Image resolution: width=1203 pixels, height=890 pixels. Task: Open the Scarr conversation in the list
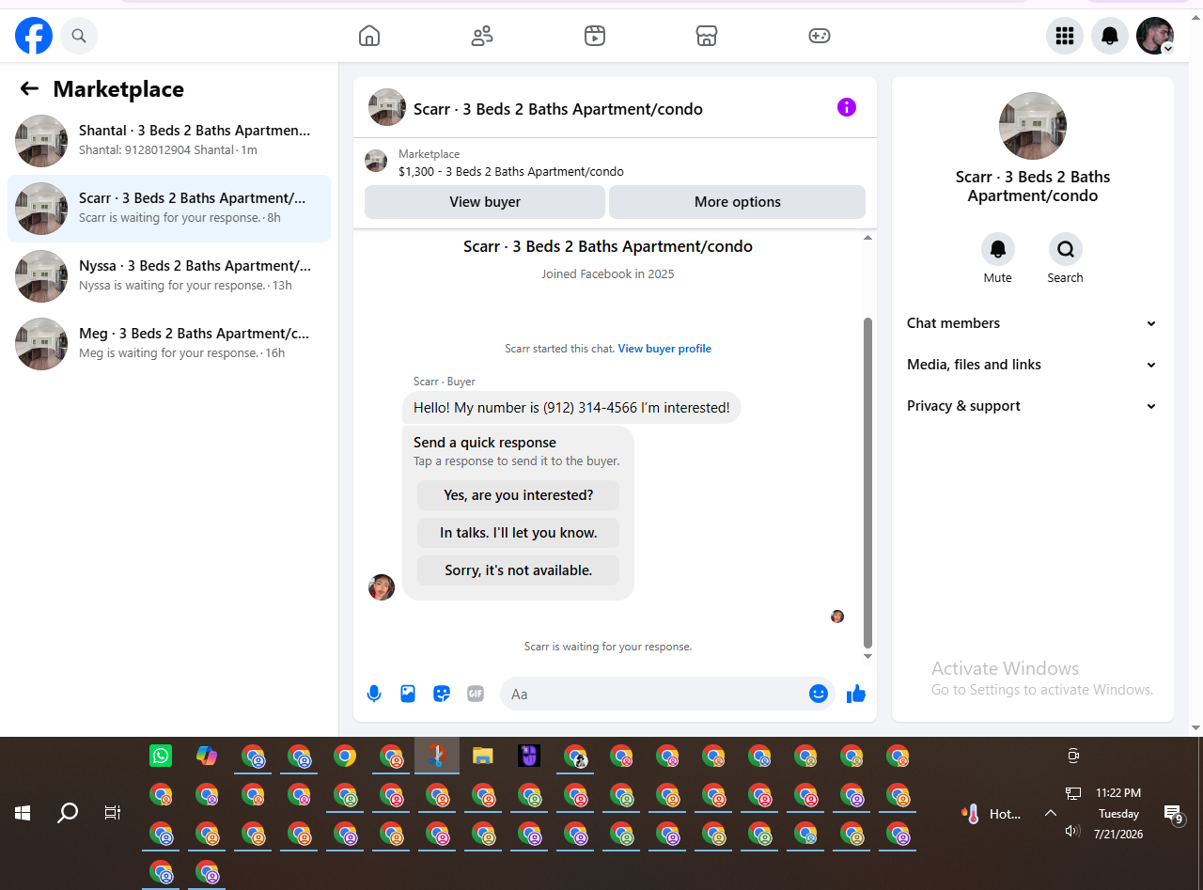(169, 209)
